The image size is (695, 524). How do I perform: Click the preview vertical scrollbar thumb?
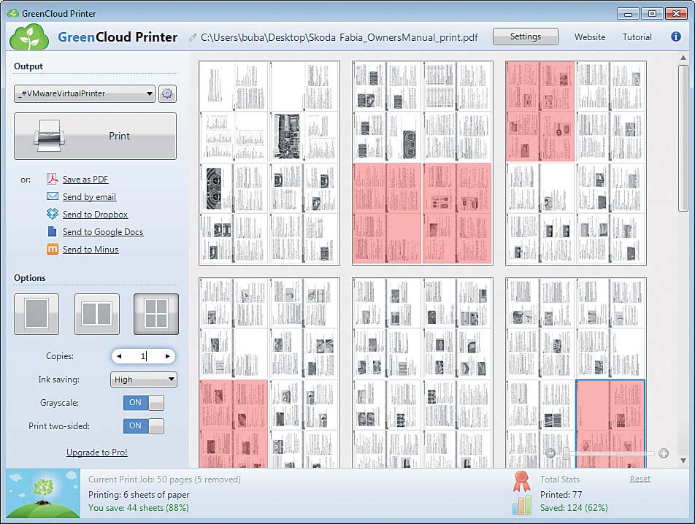tap(683, 138)
